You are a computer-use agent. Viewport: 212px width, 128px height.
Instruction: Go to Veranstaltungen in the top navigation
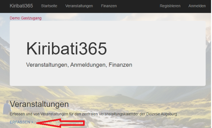[79, 6]
